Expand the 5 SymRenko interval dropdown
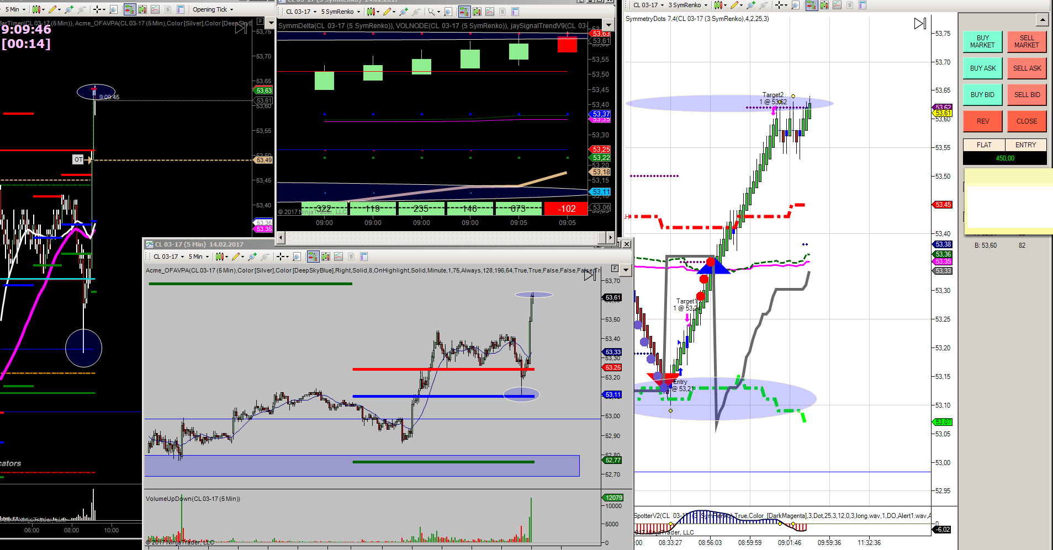 341,12
